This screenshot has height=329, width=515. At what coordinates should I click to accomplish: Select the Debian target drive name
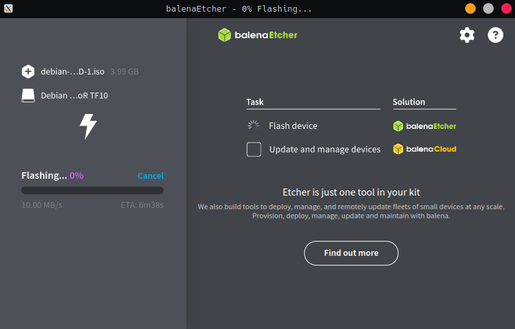coord(74,95)
